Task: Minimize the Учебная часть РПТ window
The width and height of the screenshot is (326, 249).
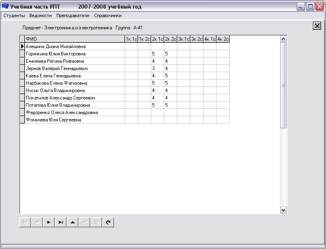Action: pos(300,7)
